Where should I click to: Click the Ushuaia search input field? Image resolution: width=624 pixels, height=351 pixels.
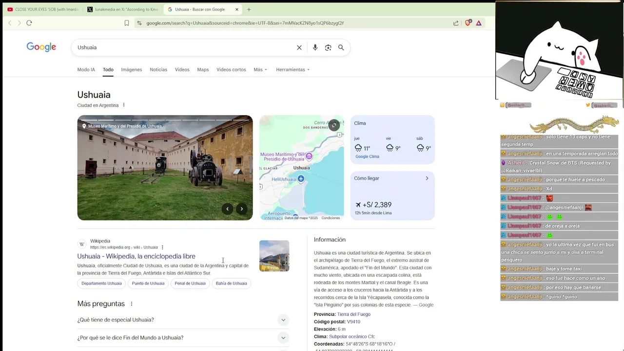tap(184, 47)
